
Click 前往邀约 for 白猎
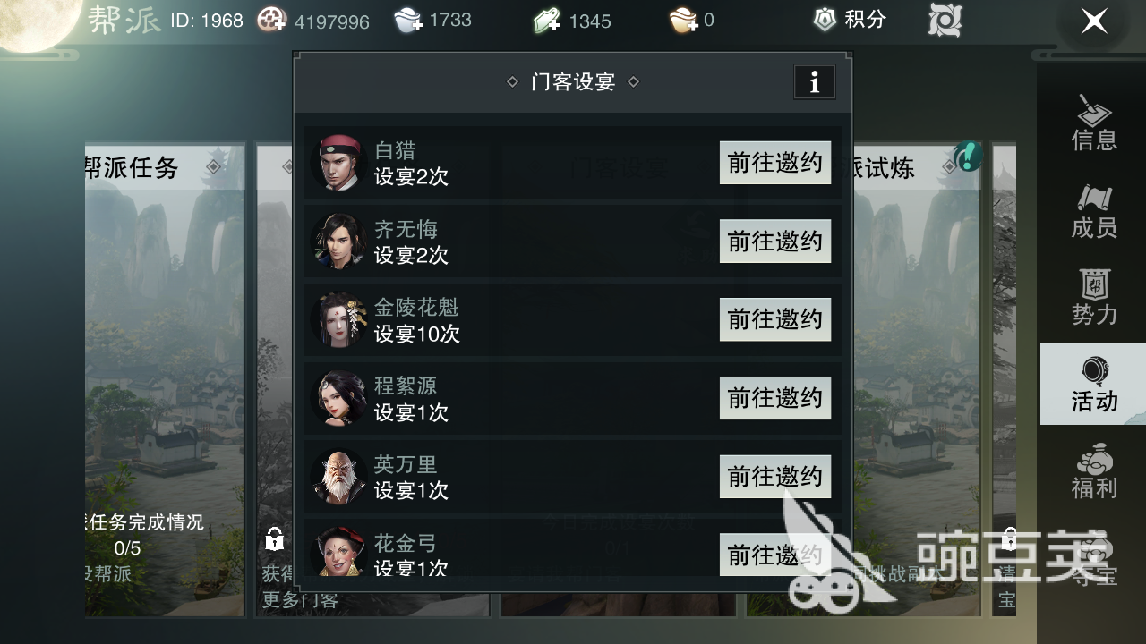pyautogui.click(x=775, y=163)
